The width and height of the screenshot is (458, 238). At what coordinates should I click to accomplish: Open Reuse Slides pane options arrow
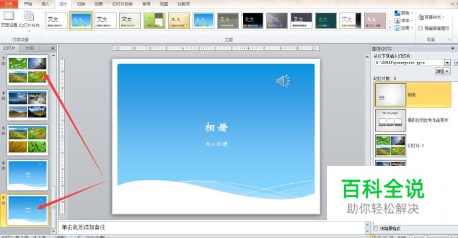[x=453, y=49]
